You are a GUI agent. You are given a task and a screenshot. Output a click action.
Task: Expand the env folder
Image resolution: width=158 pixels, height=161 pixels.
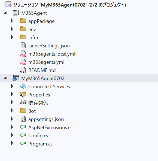(x=12, y=29)
